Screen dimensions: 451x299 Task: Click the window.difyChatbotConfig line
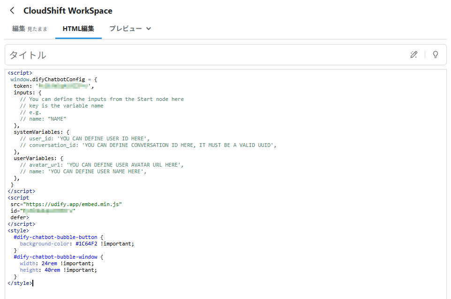tap(54, 79)
